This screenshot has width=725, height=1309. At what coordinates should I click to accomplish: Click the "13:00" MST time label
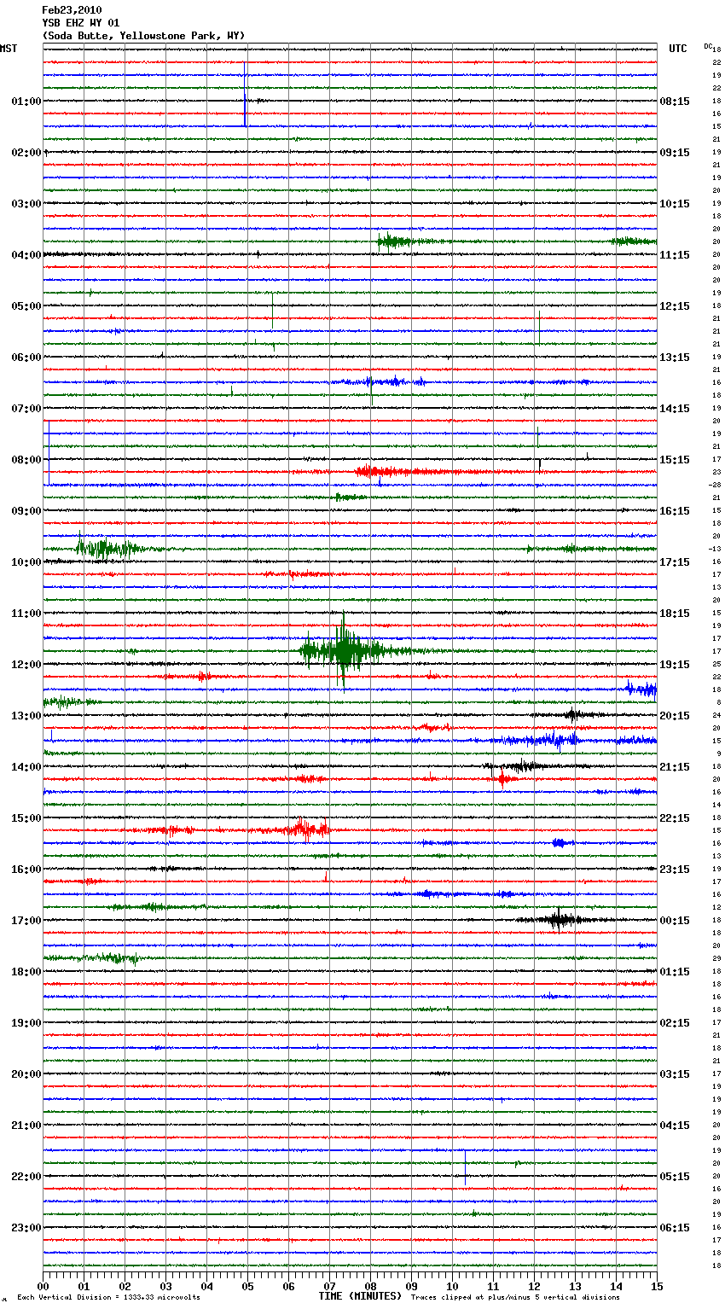[x=26, y=716]
